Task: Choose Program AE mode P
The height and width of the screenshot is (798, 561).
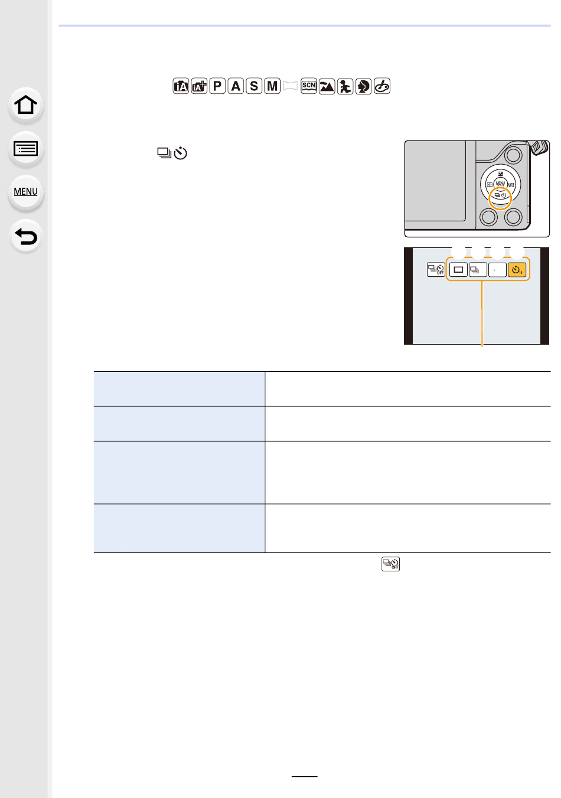Action: tap(217, 86)
